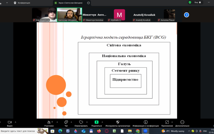Open Информация о конференции info icon
Viewport: 214px width, 134px height.
tap(146, 122)
